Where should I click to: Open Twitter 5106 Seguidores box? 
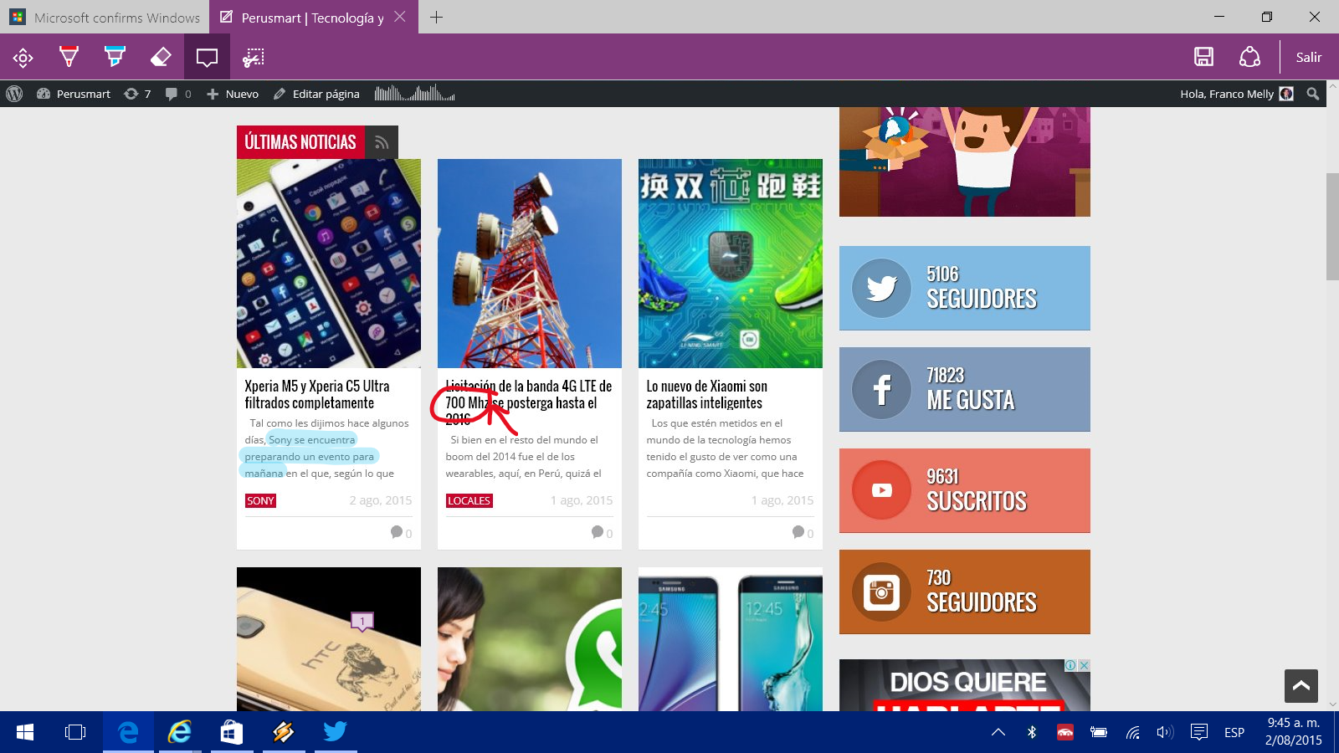coord(965,288)
